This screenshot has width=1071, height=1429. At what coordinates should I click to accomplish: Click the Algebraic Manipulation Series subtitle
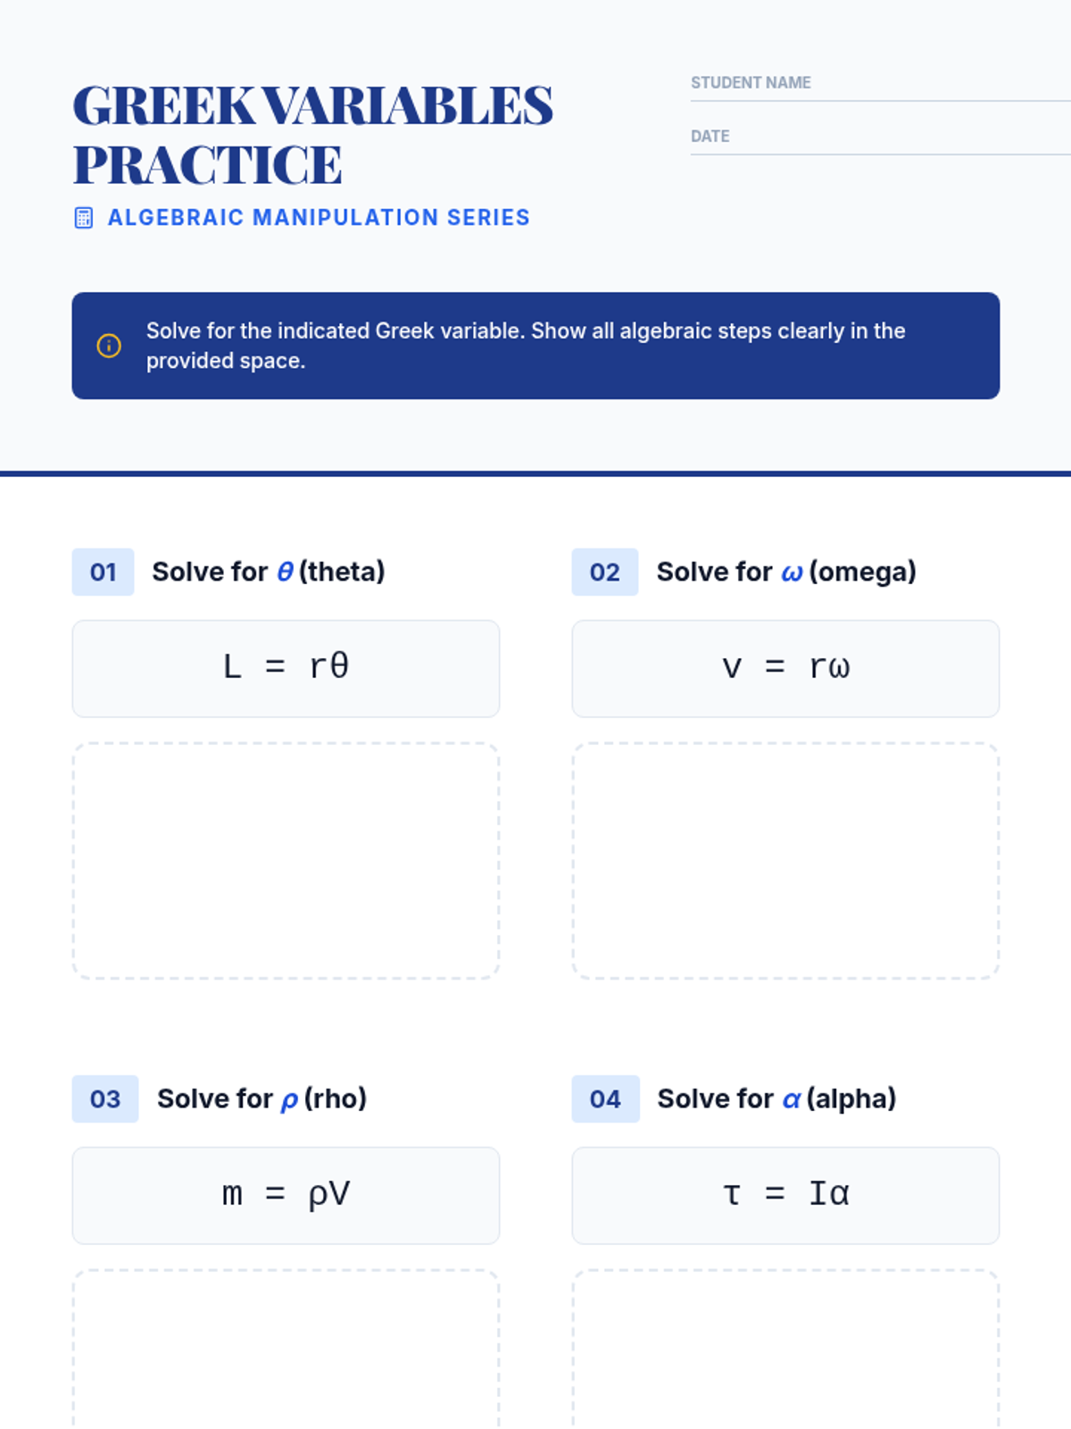point(319,218)
